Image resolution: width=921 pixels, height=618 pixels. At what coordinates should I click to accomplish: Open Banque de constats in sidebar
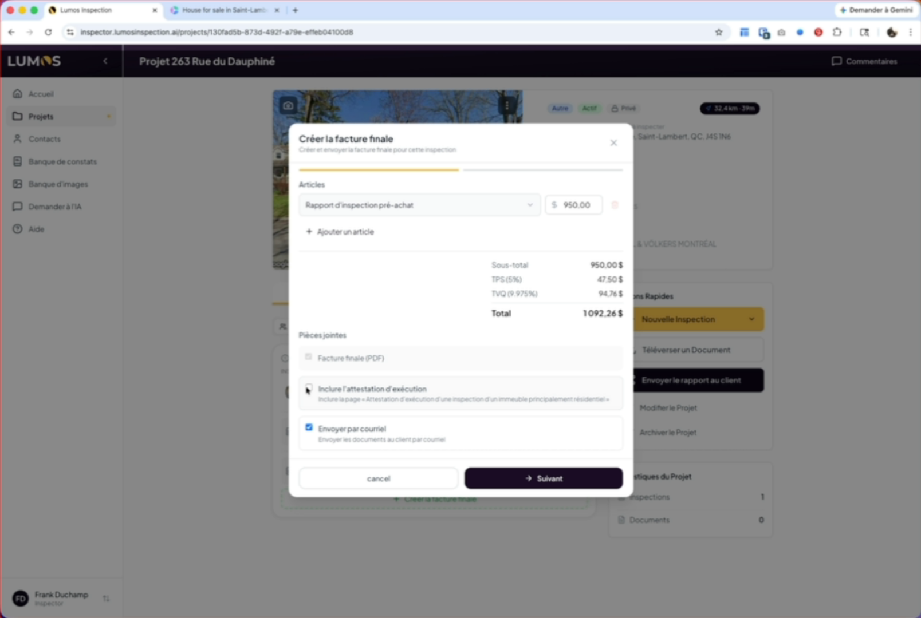pyautogui.click(x=62, y=161)
